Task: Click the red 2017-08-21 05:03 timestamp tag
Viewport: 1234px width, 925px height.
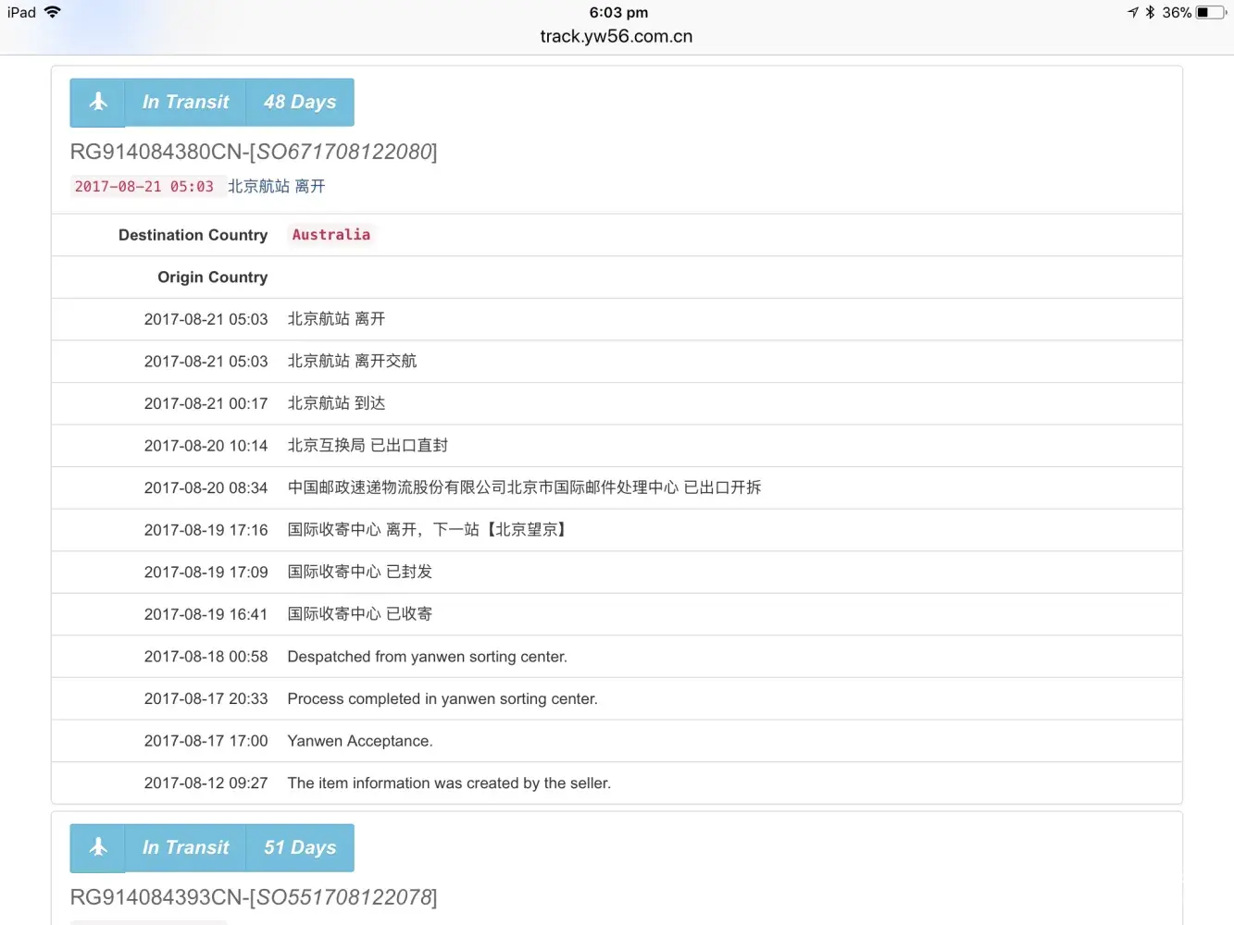Action: pyautogui.click(x=144, y=187)
